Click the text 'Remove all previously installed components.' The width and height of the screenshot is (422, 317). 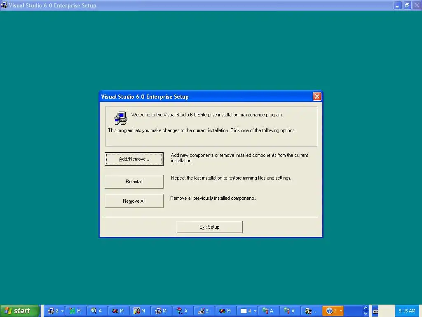tap(213, 198)
